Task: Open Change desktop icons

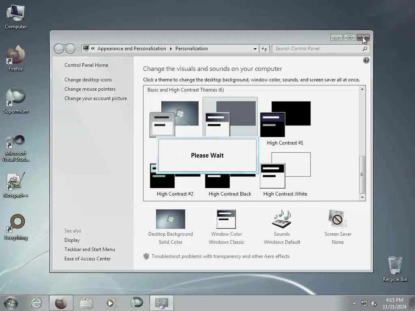Action: [x=88, y=80]
